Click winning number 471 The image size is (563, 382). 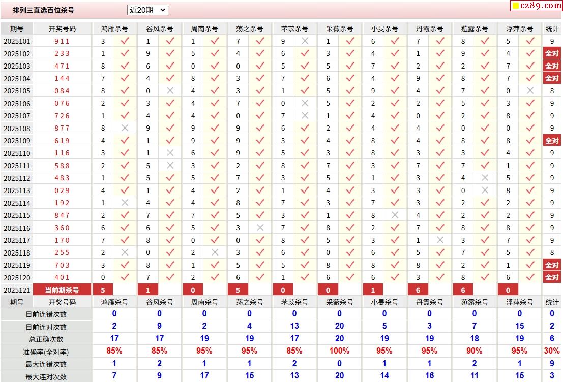[x=62, y=66]
